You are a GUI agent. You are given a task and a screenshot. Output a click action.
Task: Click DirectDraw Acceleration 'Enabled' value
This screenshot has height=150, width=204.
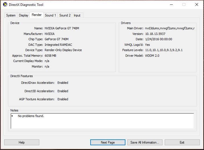63,83
